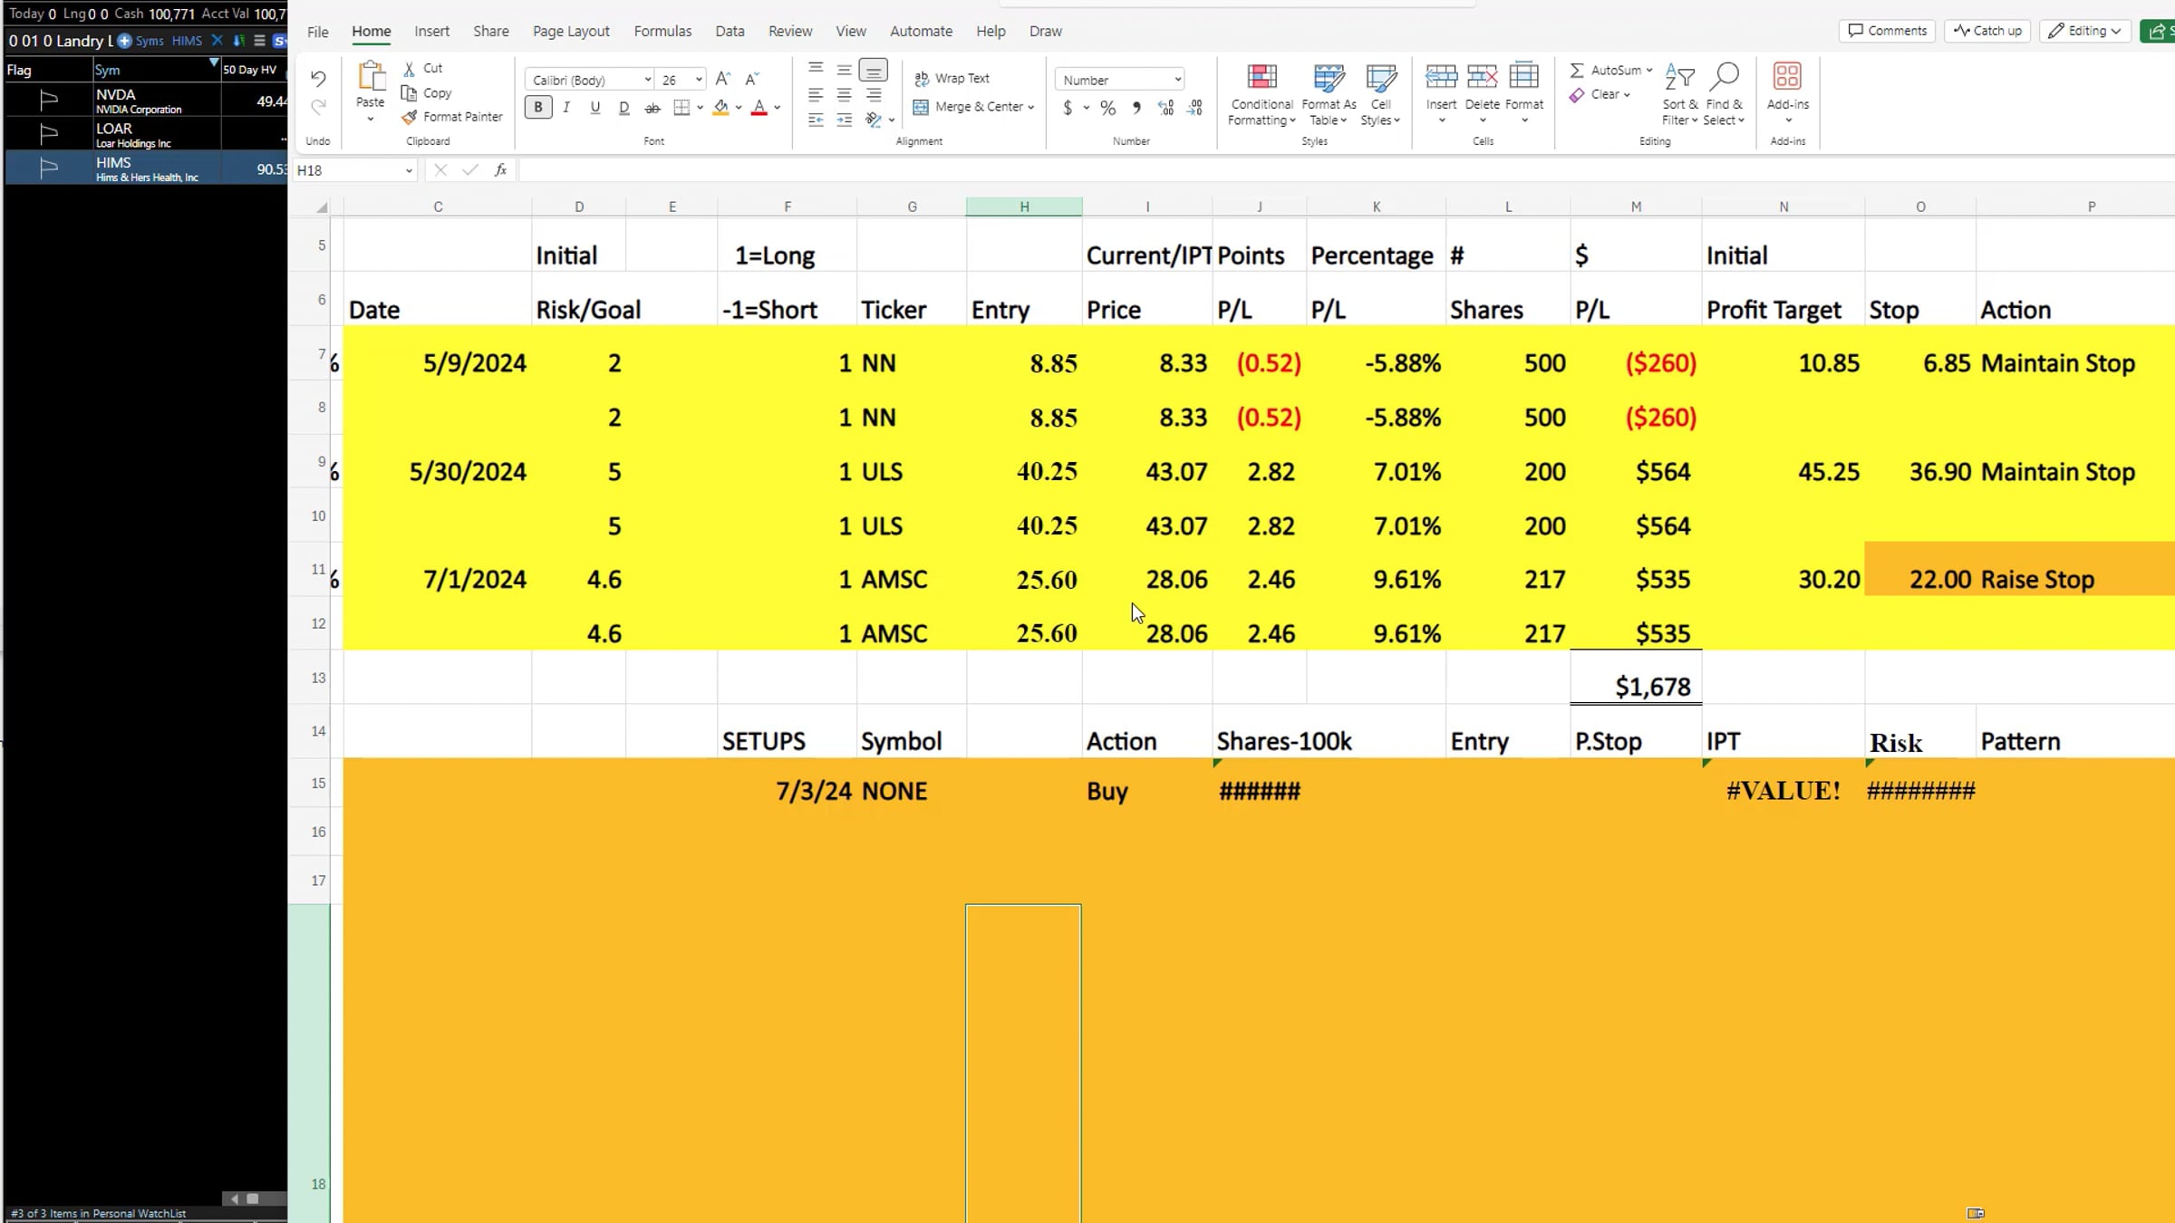The height and width of the screenshot is (1223, 2175).
Task: Click the fx Insert Function icon
Action: click(x=500, y=170)
